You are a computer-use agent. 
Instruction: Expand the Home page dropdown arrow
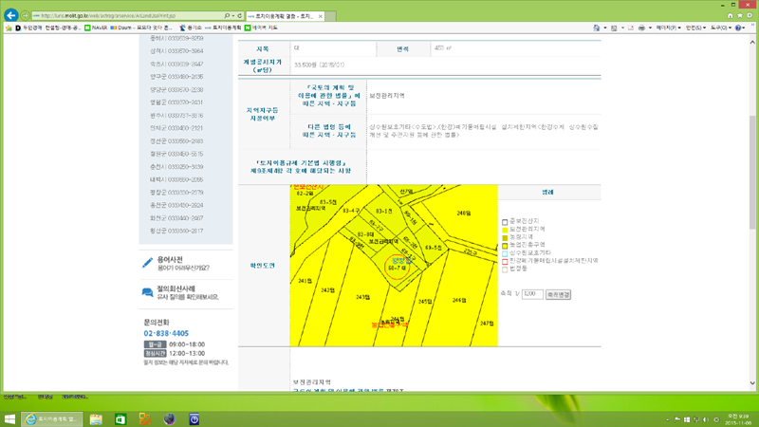tap(605, 28)
